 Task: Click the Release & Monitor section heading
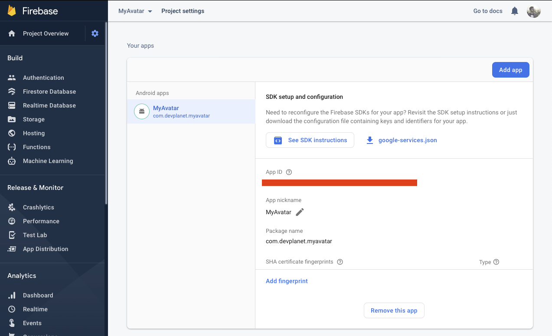click(35, 187)
